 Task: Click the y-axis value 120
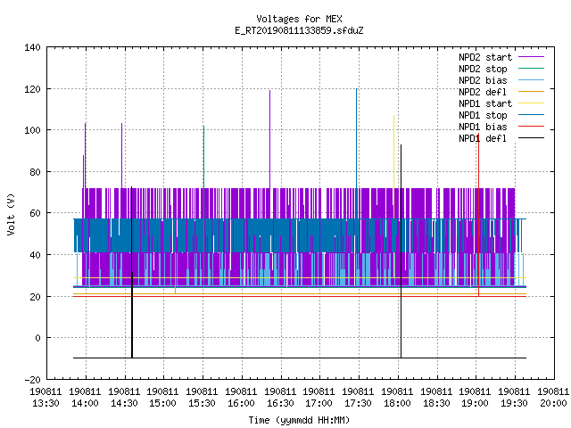(32, 89)
